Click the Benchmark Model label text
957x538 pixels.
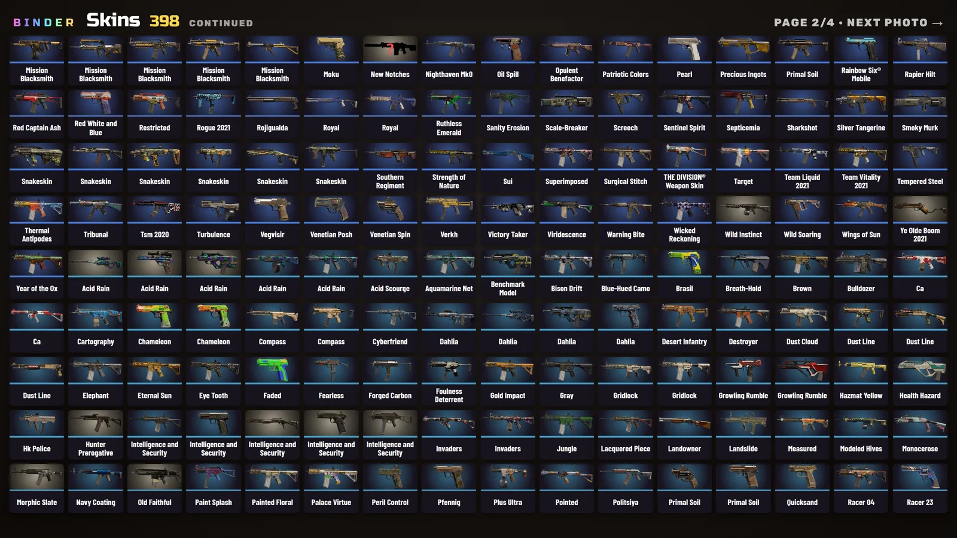point(508,289)
